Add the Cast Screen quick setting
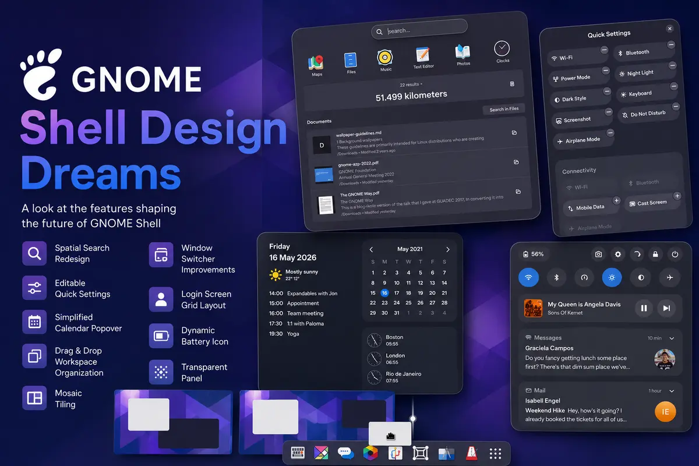 pyautogui.click(x=677, y=196)
